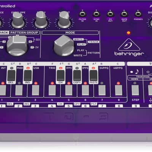Viewport: 152px width, 152px height.
Task: Click the CPY label in the bottom row
Action: 77,104
